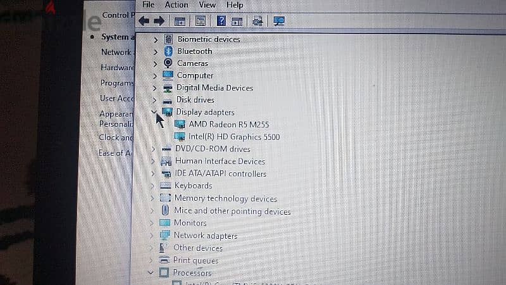This screenshot has width=506, height=285.
Task: Expand the IDE ATA/ATAPI controllers node
Action: coord(153,174)
